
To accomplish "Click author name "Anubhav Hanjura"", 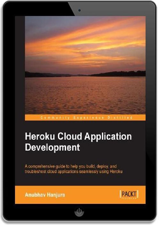I will click(45, 195).
